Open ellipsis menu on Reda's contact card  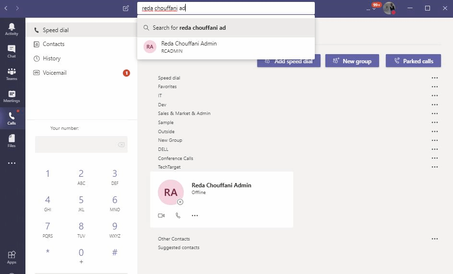(x=195, y=216)
